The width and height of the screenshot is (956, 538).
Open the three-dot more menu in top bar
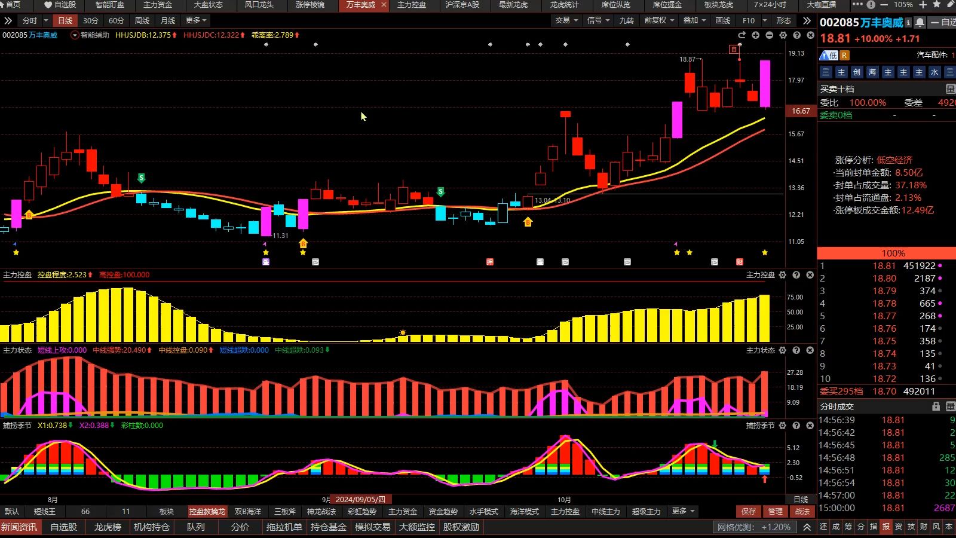pos(857,5)
